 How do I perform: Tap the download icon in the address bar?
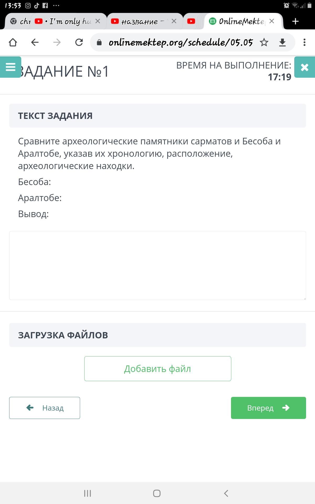click(282, 42)
